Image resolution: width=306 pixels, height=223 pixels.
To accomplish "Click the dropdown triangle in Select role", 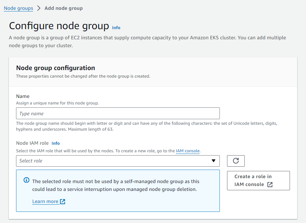I will 214,161.
